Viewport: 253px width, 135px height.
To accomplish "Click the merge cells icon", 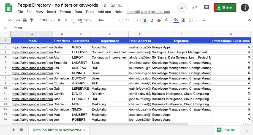I will (191, 20).
